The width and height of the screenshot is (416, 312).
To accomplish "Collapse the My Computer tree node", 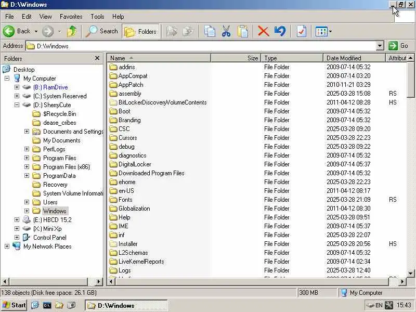I will click(7, 79).
